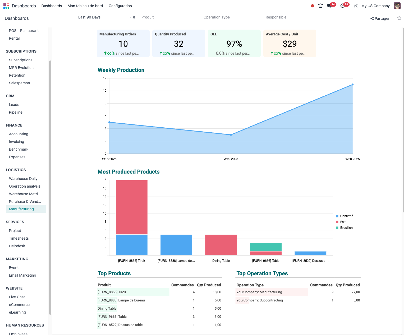
Task: Open the activities clock icon
Action: click(x=343, y=6)
